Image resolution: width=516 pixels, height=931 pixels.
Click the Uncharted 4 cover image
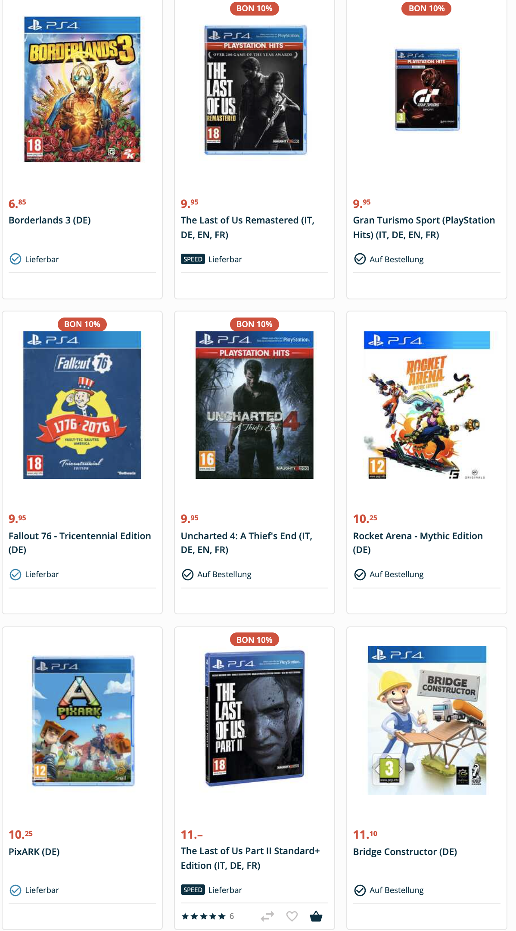(255, 405)
